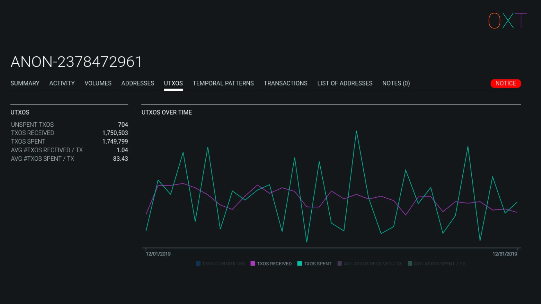Toggle AVG #TXOS SPENT / TX legend
Image resolution: width=541 pixels, height=304 pixels.
click(x=439, y=264)
